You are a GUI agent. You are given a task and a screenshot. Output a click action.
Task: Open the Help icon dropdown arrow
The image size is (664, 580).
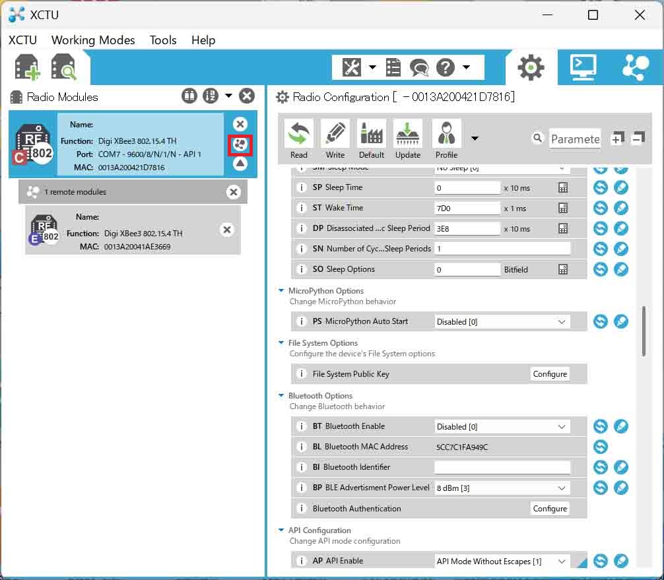[x=466, y=67]
